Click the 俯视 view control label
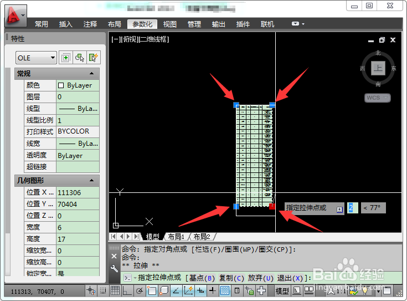407x301 pixels. (131, 39)
